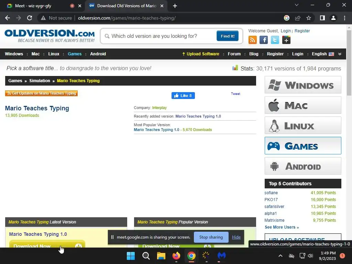Click the taskbar clock and date
Image resolution: width=352 pixels, height=264 pixels.
328,256
